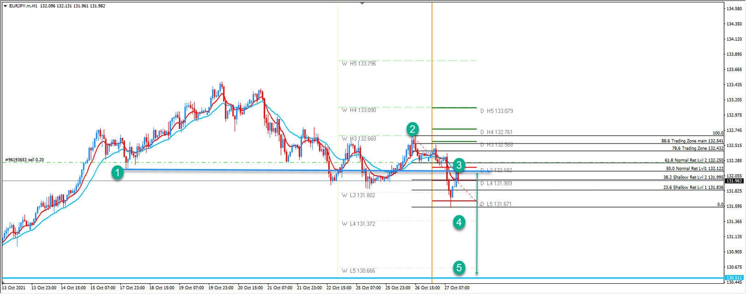Image resolution: width=746 pixels, height=294 pixels.
Task: Click green circle marker 3 near D L3
Action: pos(458,165)
